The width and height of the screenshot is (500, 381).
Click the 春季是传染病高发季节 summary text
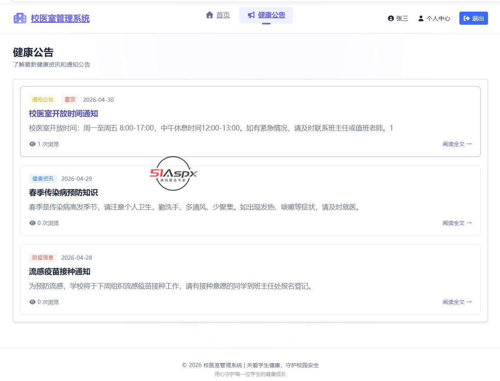coord(195,207)
